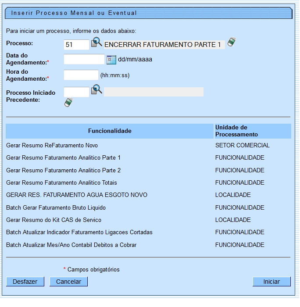Image resolution: width=300 pixels, height=307 pixels.
Task: Click the Processo Iniciado Precedente description box
Action: 154,92
